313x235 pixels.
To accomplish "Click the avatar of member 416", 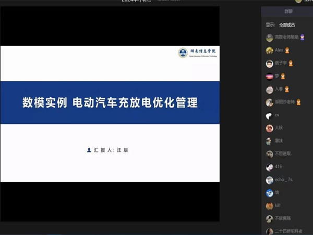I will (270, 167).
